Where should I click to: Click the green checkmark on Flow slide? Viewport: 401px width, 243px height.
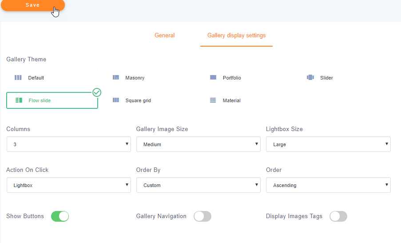[97, 92]
